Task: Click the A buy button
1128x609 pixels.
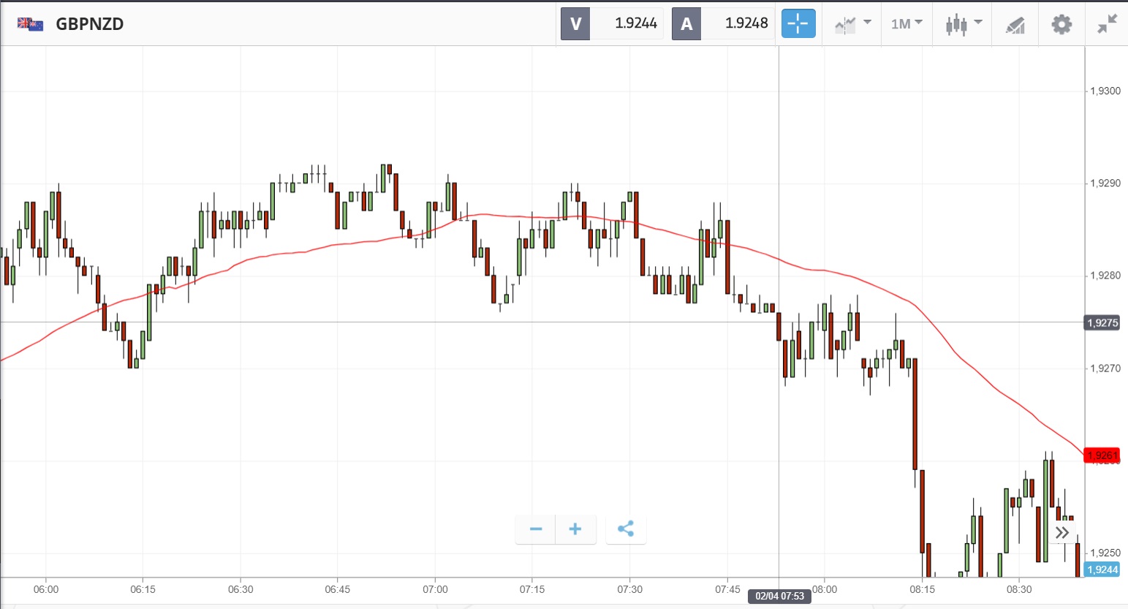Action: (x=686, y=24)
